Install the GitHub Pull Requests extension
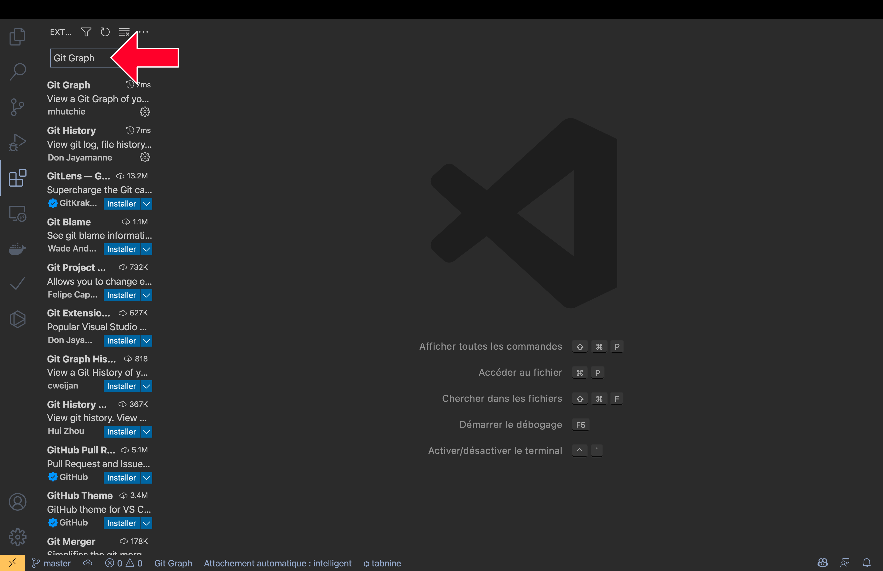Screen dimensions: 883x571 pos(122,477)
